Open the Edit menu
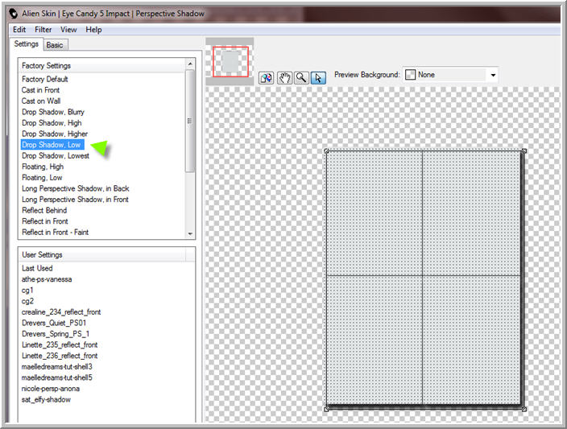The width and height of the screenshot is (567, 429). click(x=19, y=30)
